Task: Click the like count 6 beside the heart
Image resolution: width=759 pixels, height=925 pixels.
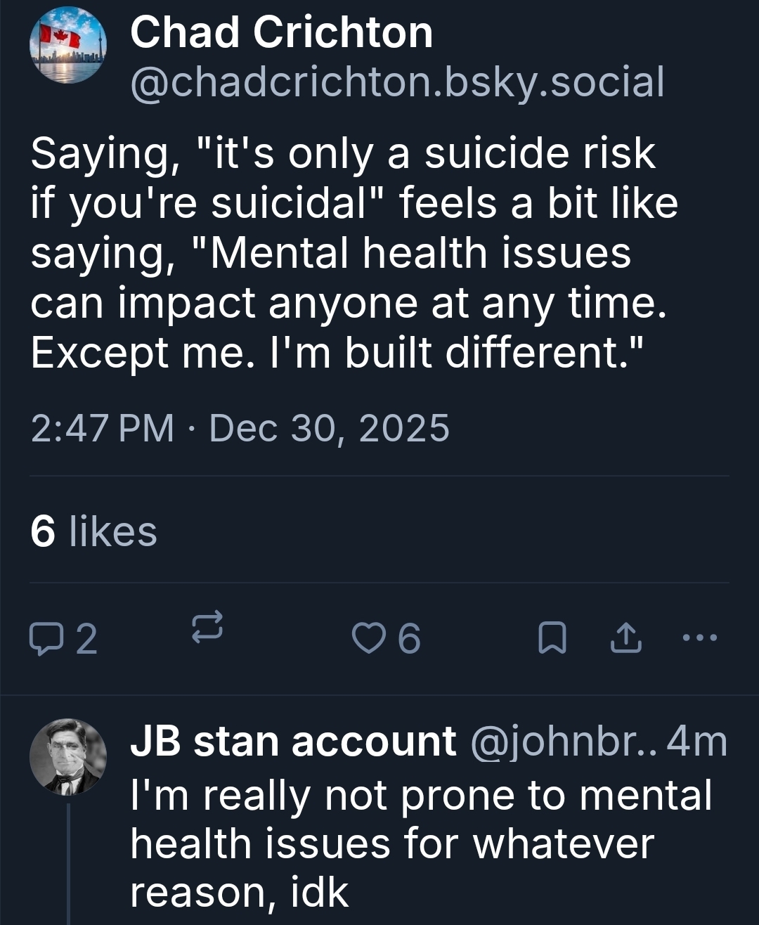Action: click(409, 639)
